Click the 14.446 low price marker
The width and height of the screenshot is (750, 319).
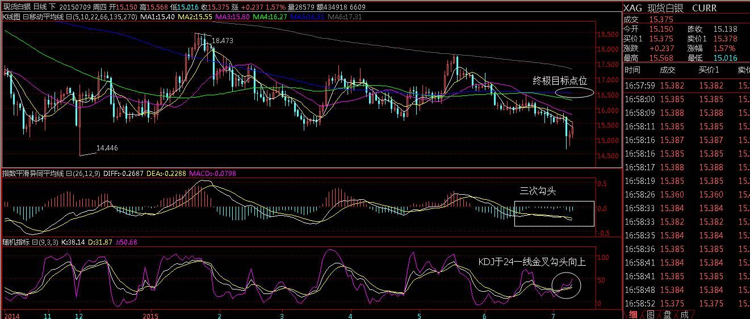[x=107, y=148]
